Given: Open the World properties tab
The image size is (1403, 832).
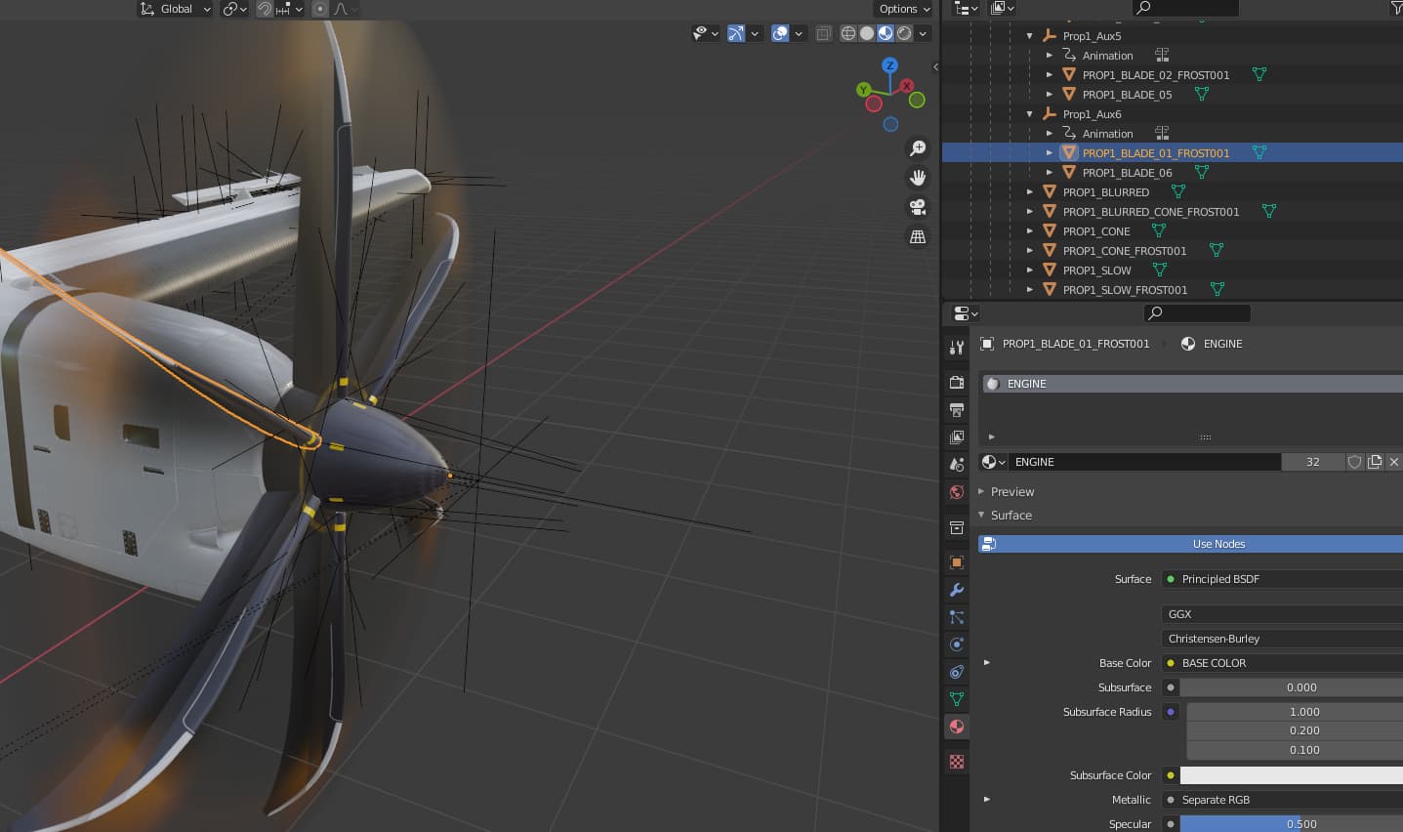Looking at the screenshot, I should (x=957, y=492).
